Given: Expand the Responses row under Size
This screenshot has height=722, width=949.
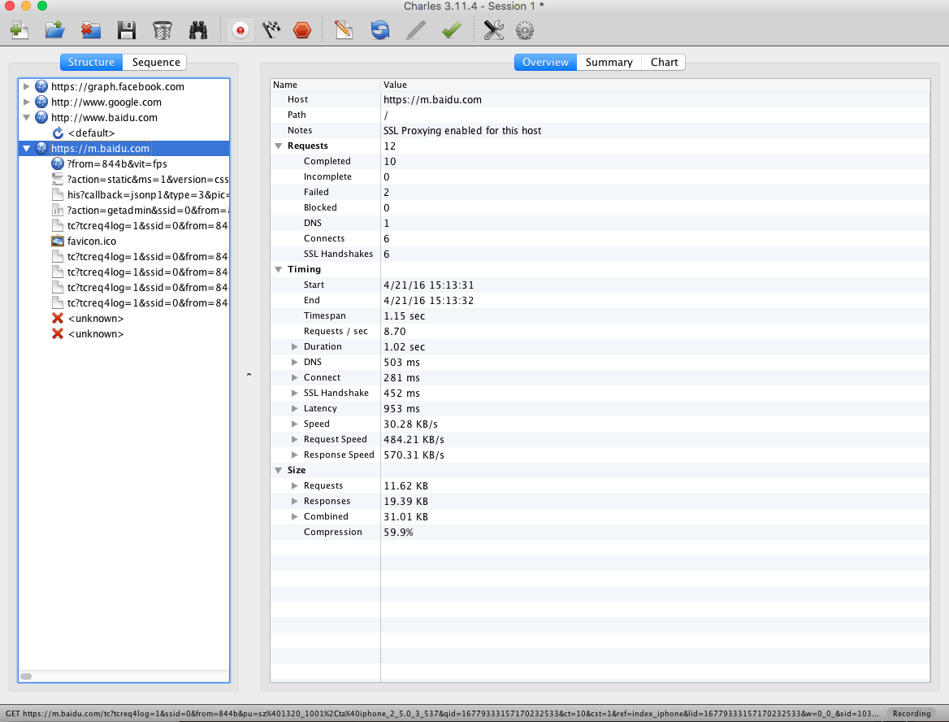Looking at the screenshot, I should 295,501.
